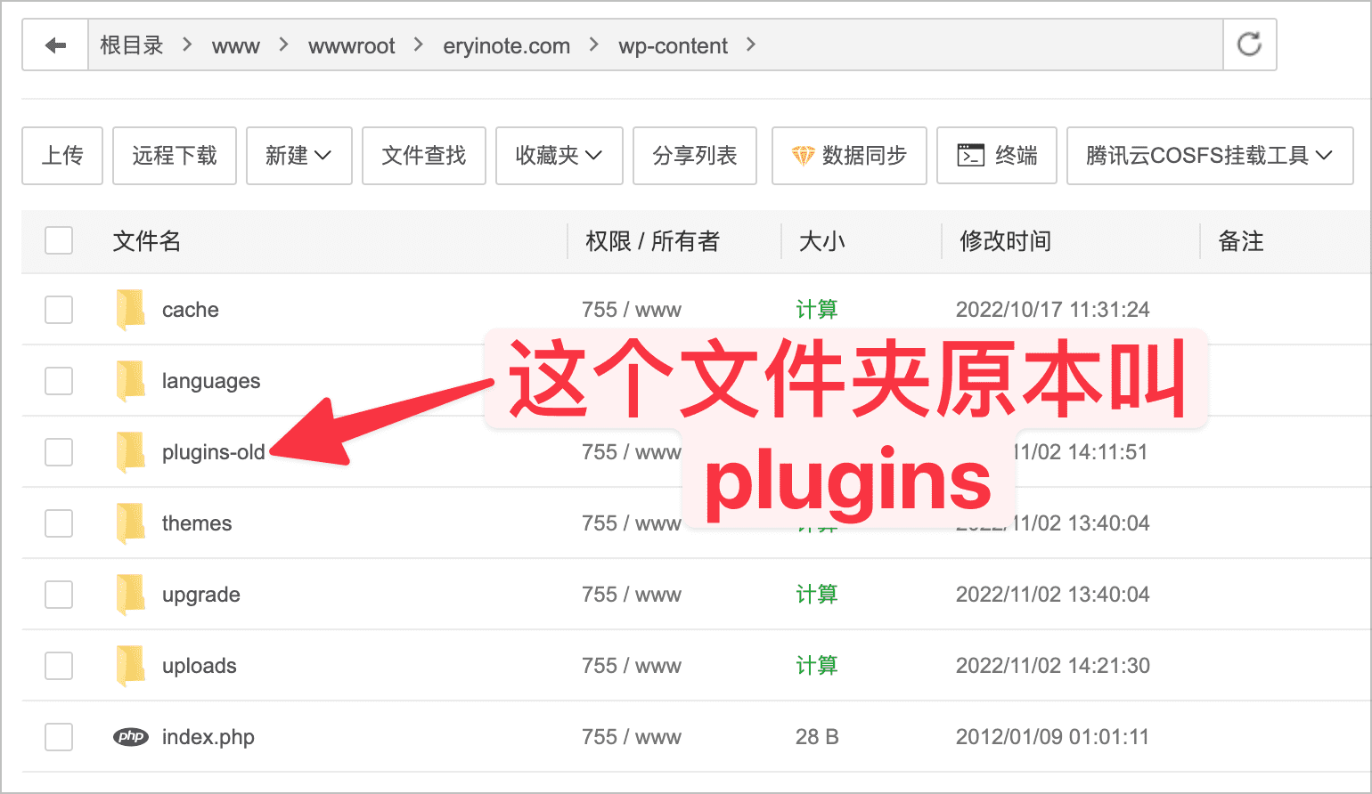1372x794 pixels.
Task: Check the uploads row checkbox
Action: [59, 666]
